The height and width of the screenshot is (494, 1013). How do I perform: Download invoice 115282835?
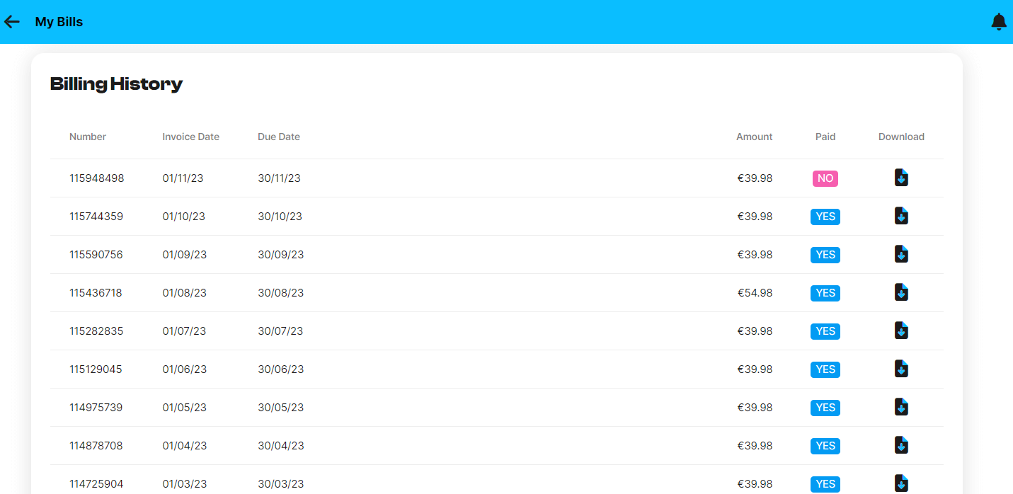901,331
